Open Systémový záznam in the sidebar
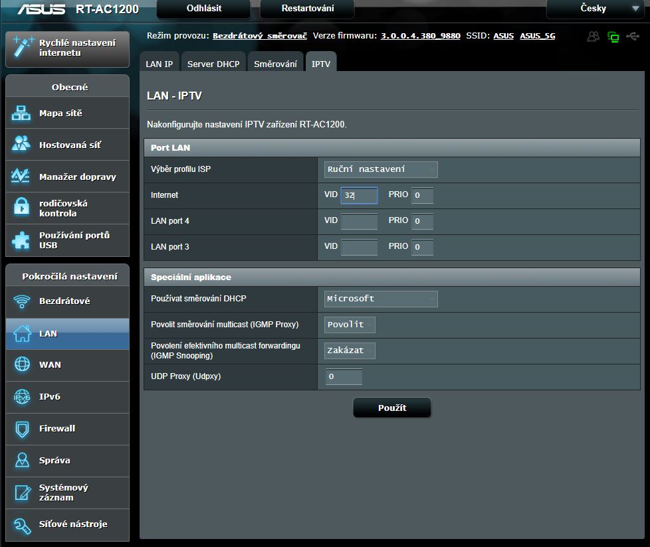 click(68, 493)
